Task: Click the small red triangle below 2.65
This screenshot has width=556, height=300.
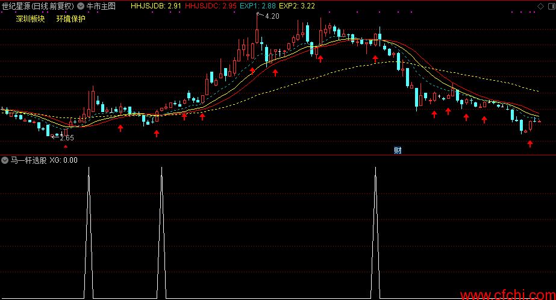Action: [66, 146]
